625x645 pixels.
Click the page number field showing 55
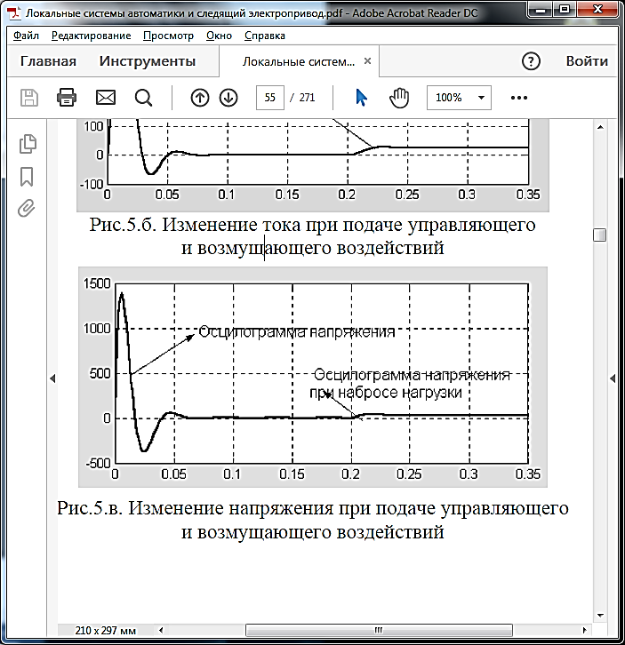click(x=268, y=98)
